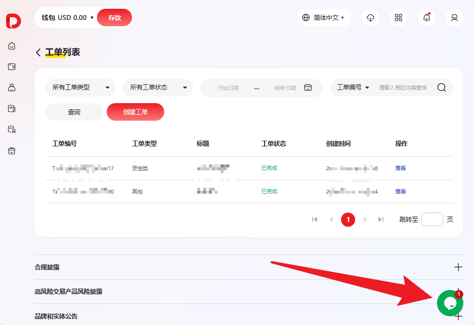The height and width of the screenshot is (325, 474).
Task: Select page 1 in pagination
Action: pyautogui.click(x=348, y=219)
